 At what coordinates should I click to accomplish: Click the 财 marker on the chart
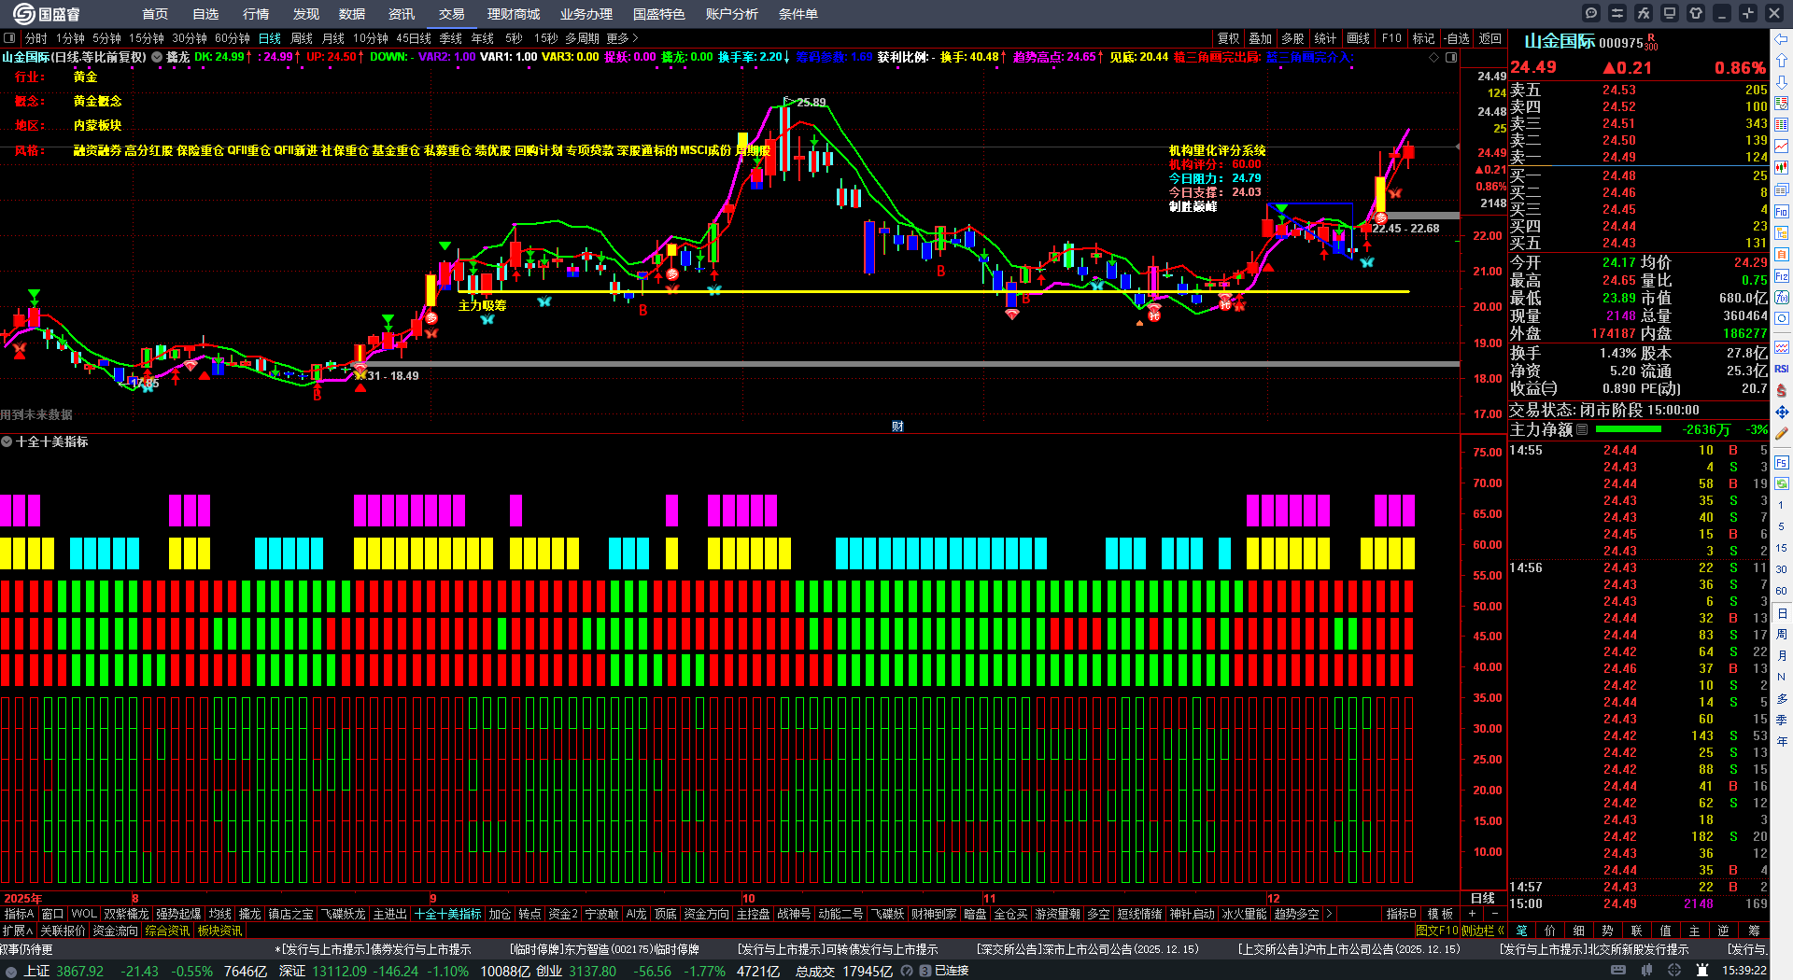click(897, 427)
